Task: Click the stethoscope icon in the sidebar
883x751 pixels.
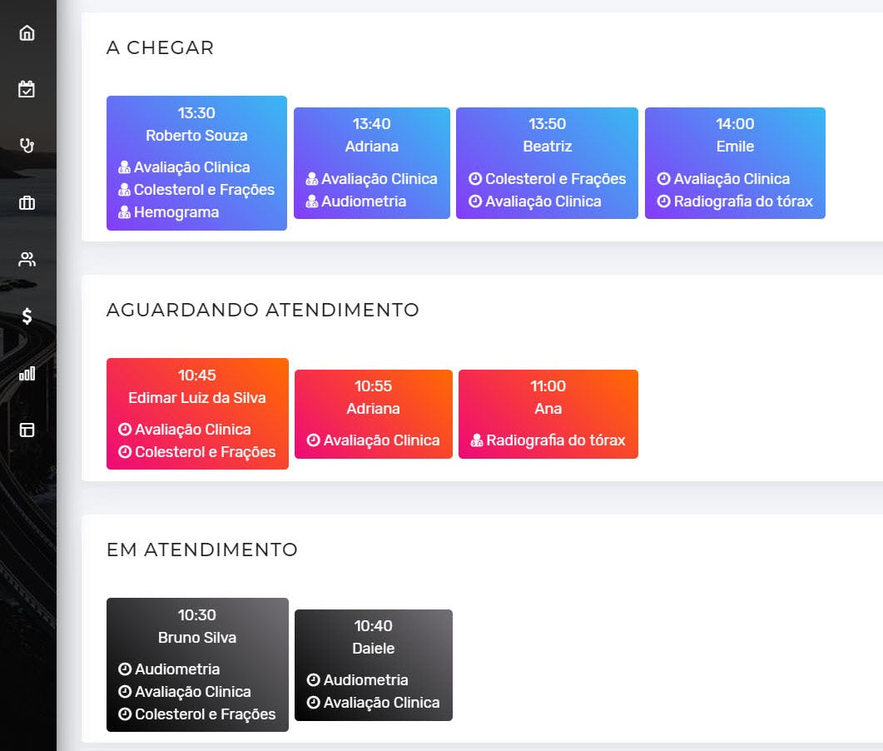Action: click(27, 145)
